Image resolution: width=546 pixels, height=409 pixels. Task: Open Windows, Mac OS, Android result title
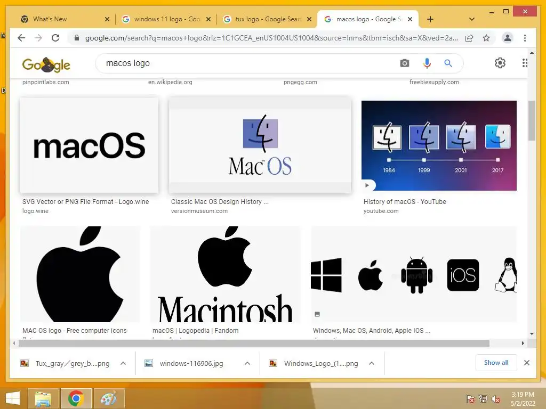[x=372, y=330]
